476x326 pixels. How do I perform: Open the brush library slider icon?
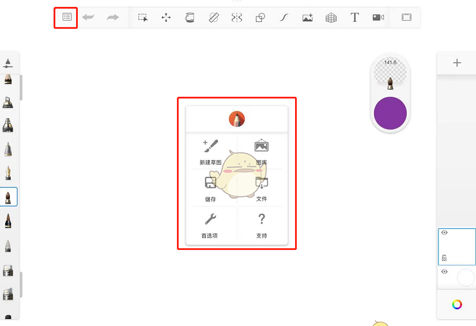click(8, 63)
